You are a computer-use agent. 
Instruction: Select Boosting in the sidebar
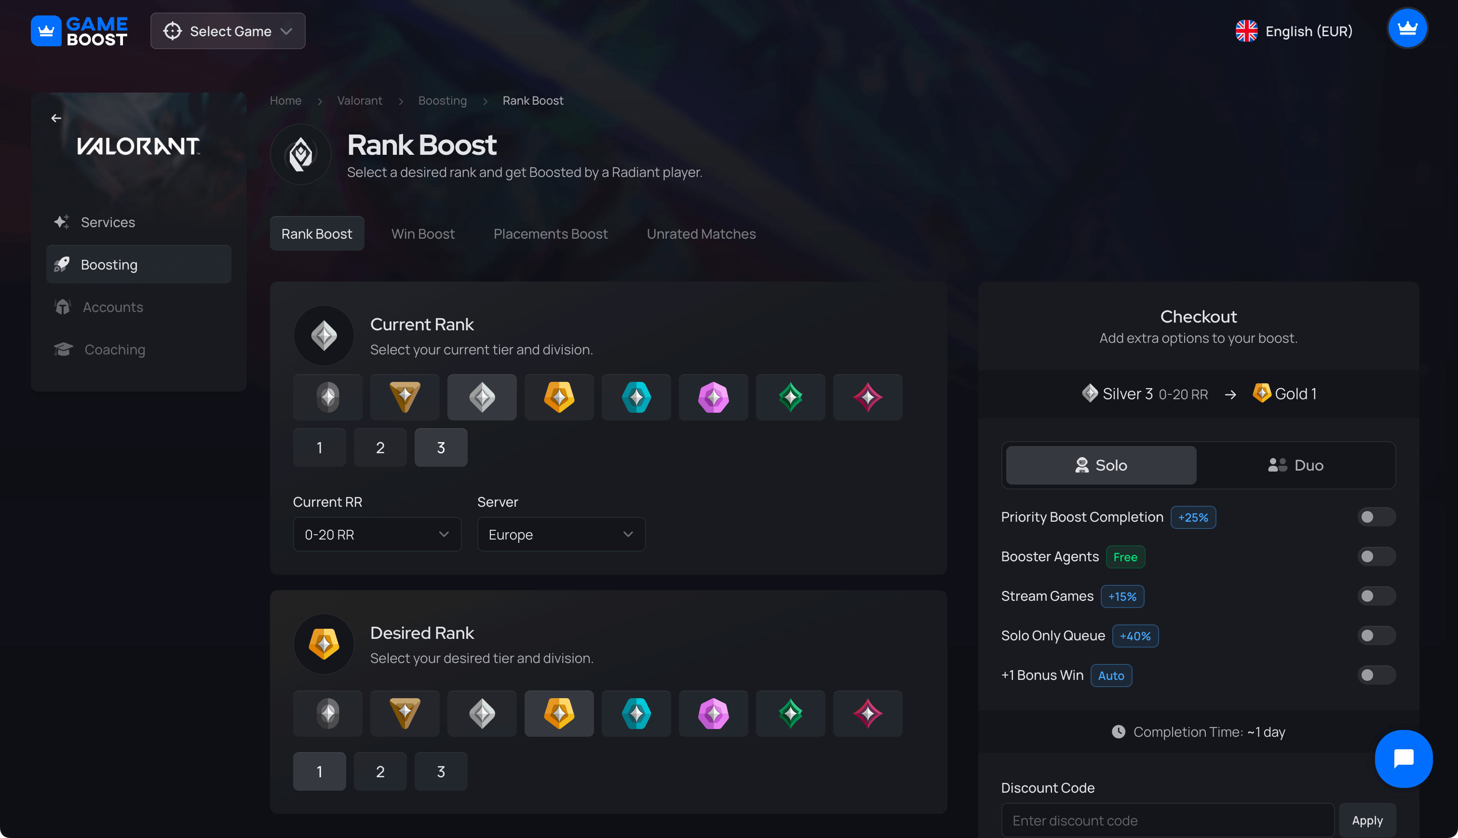(x=139, y=264)
